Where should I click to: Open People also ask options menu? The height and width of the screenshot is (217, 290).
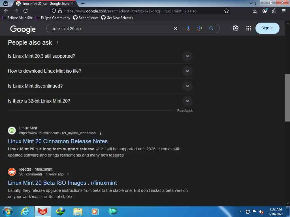pos(58,43)
